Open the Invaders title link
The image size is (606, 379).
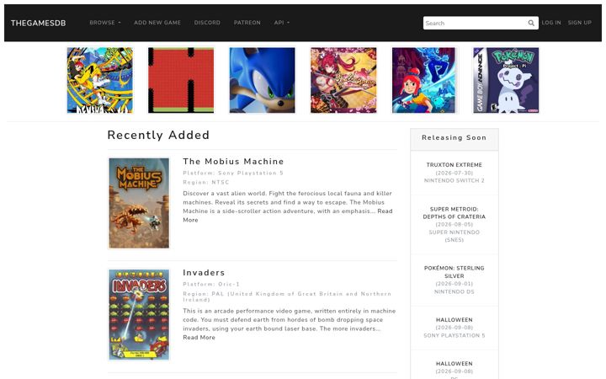(x=204, y=273)
